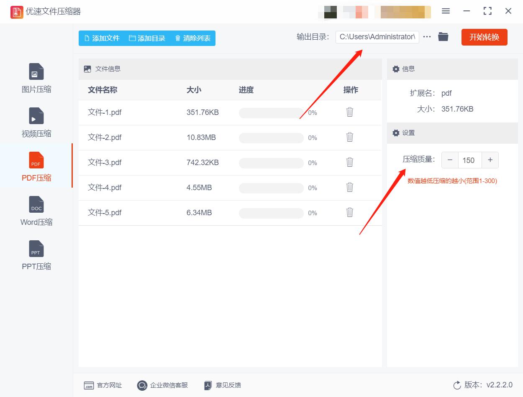Click the output directory path field
Viewport: 523px width, 397px height.
pyautogui.click(x=377, y=37)
